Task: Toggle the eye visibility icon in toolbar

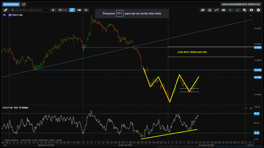Action: click(223, 10)
